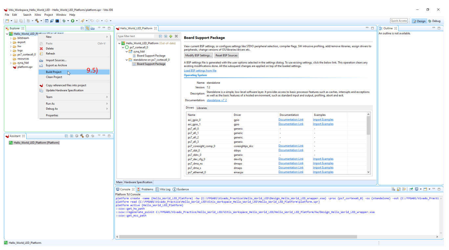Image resolution: width=449 pixels, height=250 pixels.
Task: Switch to the Debug perspective
Action: tap(434, 21)
